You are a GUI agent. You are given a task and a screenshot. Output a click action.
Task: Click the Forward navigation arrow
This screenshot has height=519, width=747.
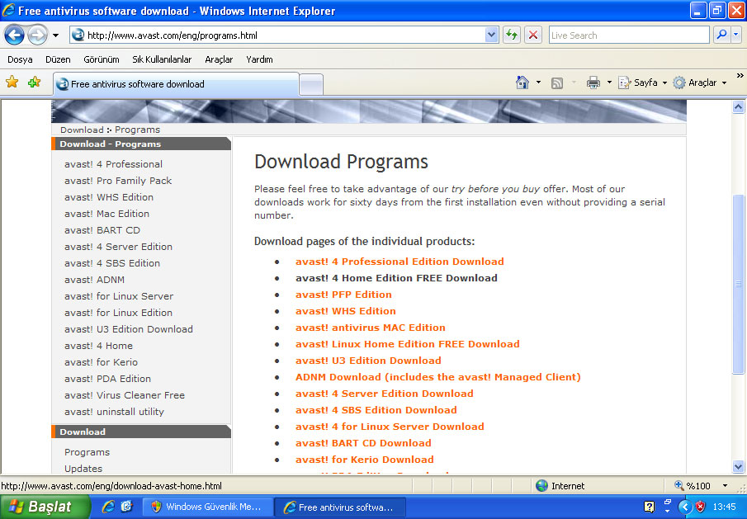(38, 35)
